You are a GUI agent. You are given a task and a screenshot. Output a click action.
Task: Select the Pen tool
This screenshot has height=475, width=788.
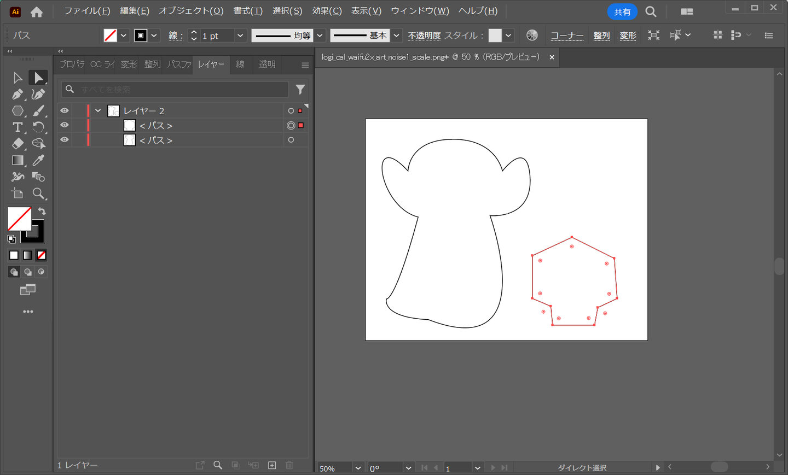coord(18,95)
